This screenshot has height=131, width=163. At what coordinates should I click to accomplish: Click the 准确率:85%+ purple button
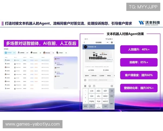[x=139, y=62]
